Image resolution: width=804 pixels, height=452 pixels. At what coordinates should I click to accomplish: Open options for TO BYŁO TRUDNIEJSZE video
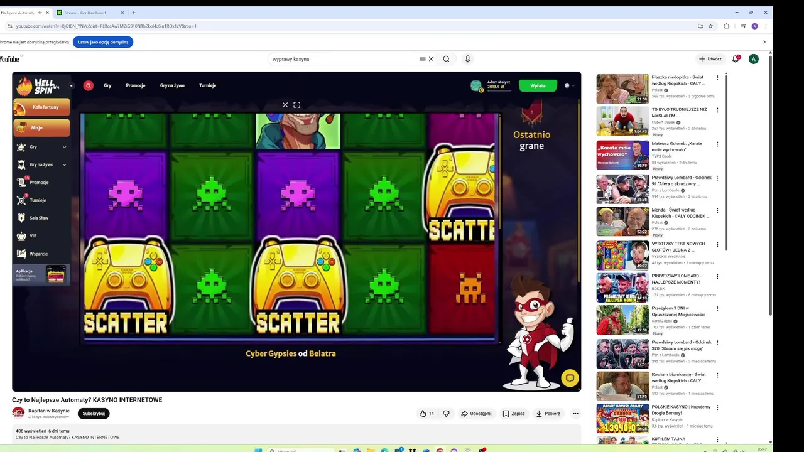[x=717, y=110]
